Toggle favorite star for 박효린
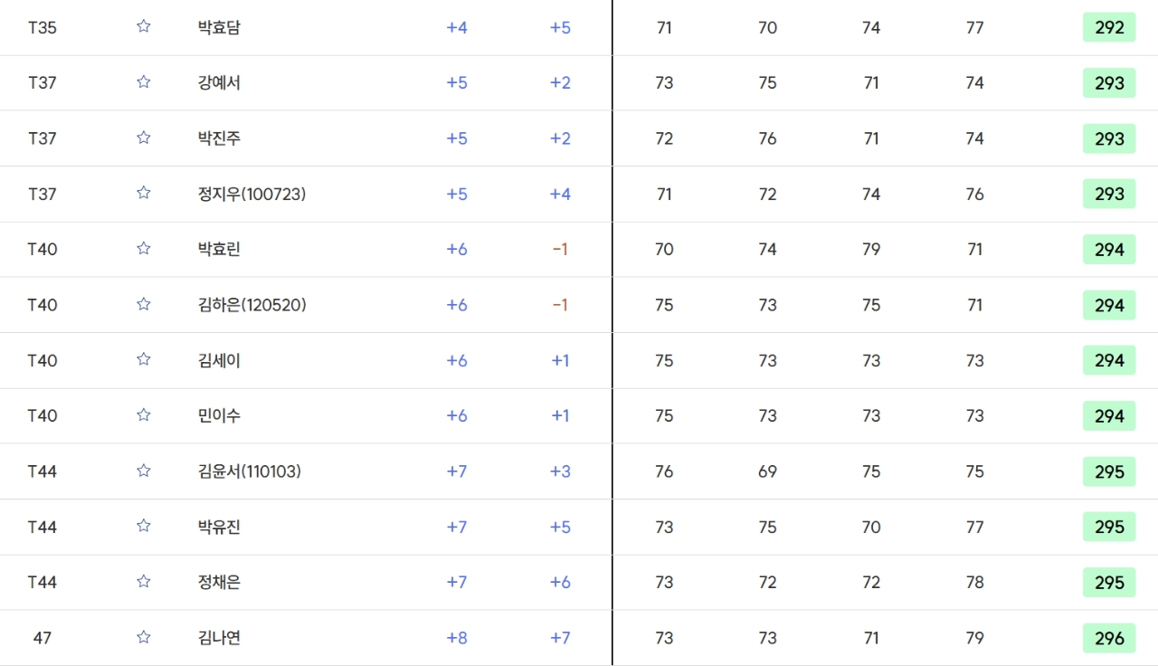 [143, 248]
